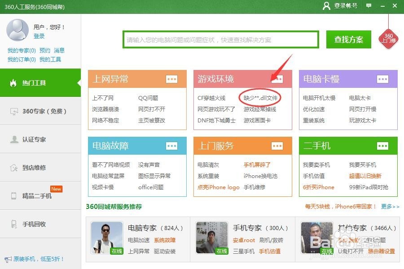Click the 手机专家 photo thumbnail
Screen dimensions: 404x269
tap(212, 238)
